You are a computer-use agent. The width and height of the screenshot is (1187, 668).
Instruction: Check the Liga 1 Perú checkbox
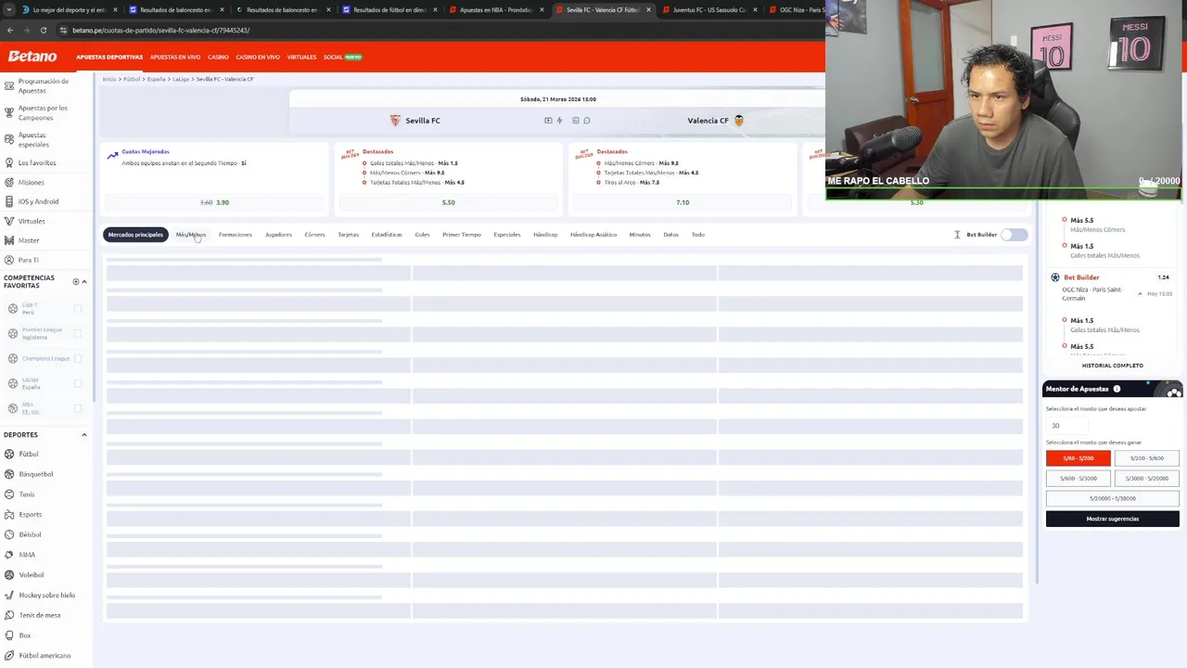pos(78,309)
